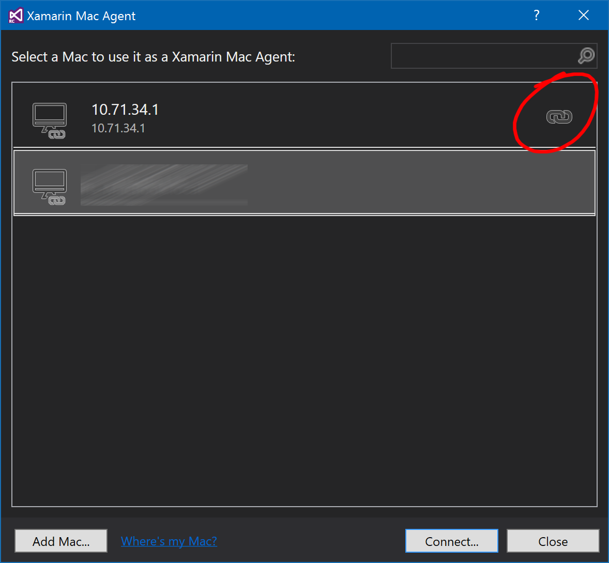
Task: Open the "Where's my Mac?" link
Action: point(169,541)
